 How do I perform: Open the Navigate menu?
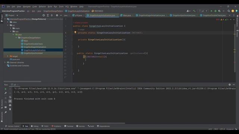27,7
